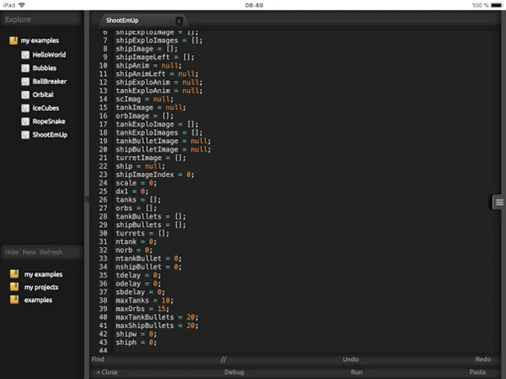Redo the last edit
The image size is (506, 379).
click(x=483, y=359)
